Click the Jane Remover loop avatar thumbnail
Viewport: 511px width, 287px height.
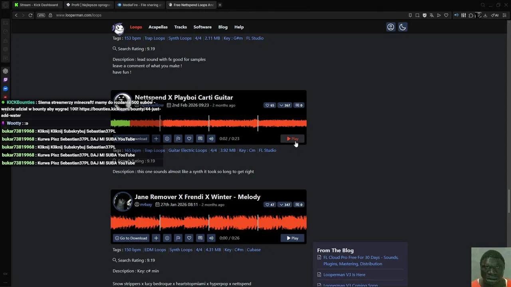coord(123,201)
